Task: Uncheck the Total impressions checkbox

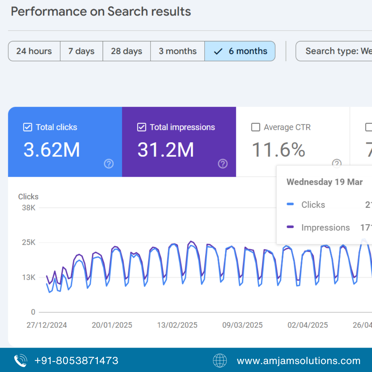Action: coord(142,127)
